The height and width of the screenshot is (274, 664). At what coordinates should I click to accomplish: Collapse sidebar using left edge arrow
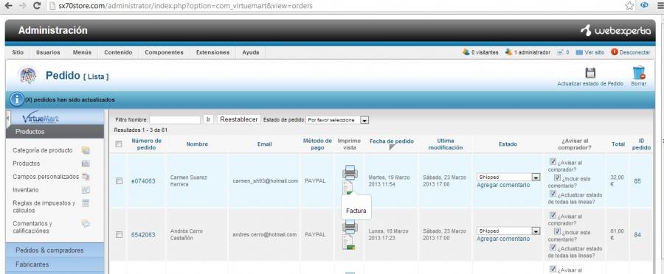[7, 119]
